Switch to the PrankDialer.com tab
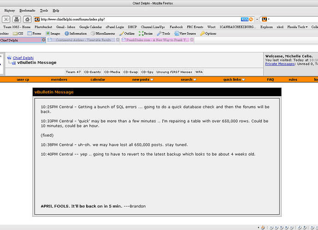 (157, 40)
